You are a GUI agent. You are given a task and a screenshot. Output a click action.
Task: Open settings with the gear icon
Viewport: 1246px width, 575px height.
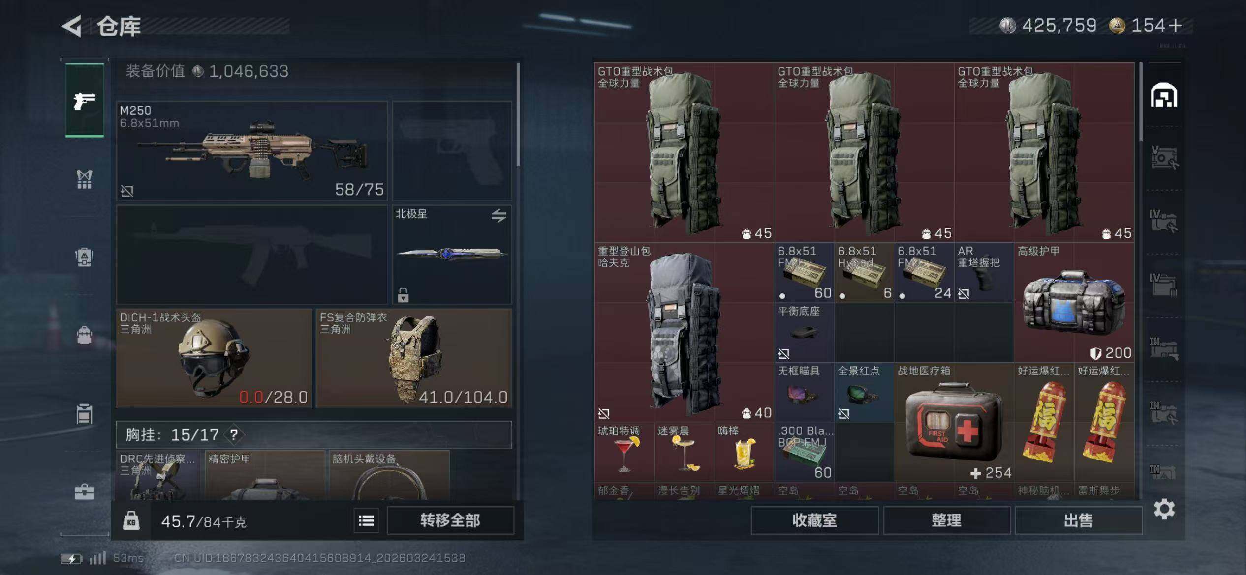(1164, 509)
